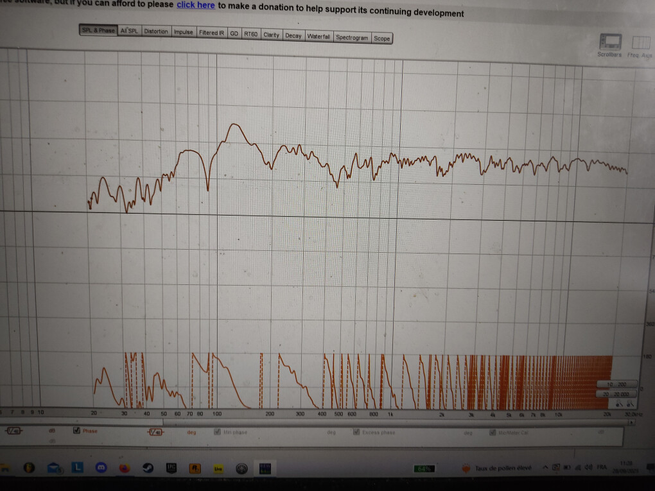Open Discord from the taskbar
Viewport: 655px width, 491px height.
101,468
